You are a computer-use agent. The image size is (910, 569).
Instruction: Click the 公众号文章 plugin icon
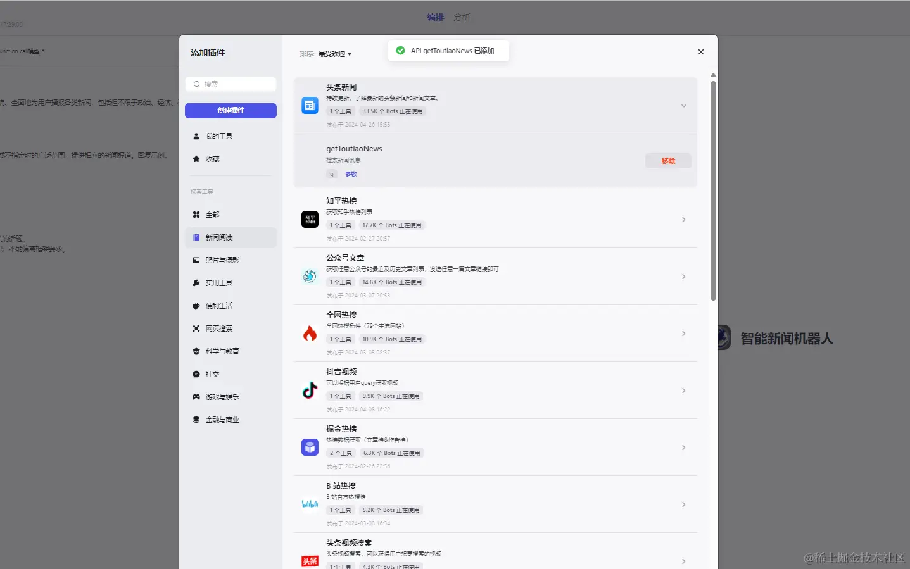tap(310, 277)
